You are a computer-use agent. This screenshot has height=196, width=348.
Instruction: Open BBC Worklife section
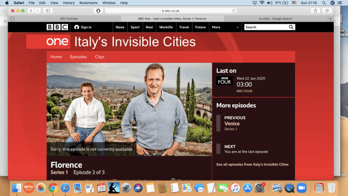166,27
